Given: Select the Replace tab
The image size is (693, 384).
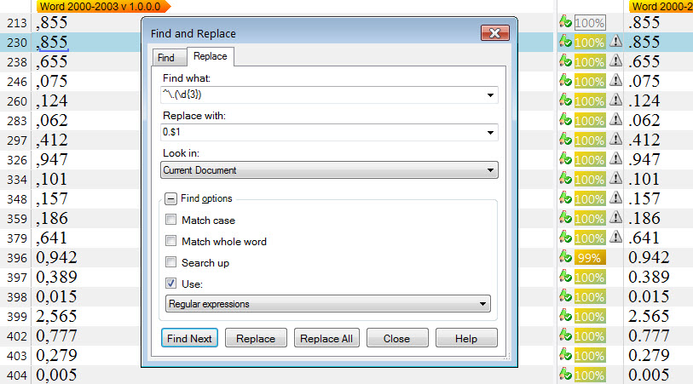Looking at the screenshot, I should [210, 57].
